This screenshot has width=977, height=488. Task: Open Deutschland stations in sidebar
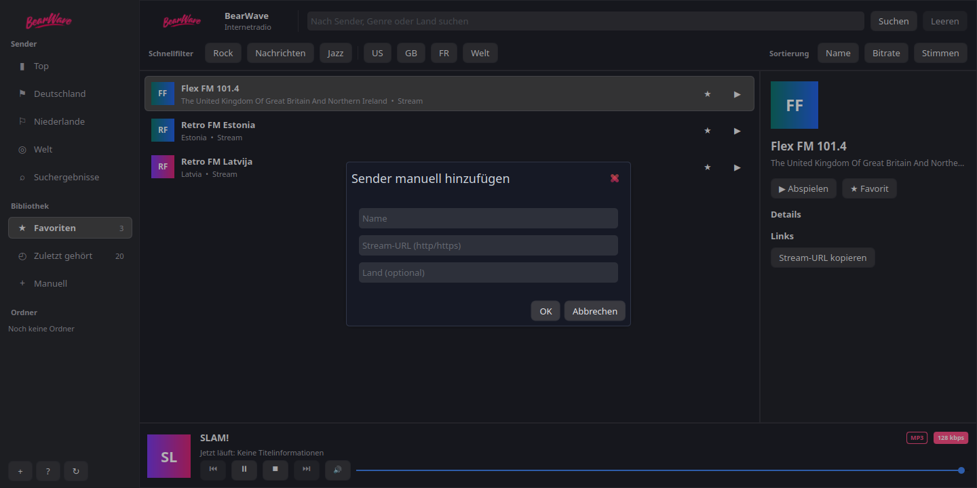[70, 94]
